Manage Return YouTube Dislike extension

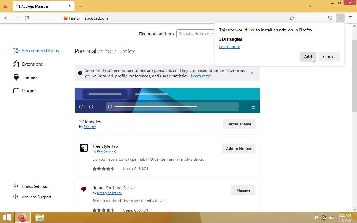243,190
